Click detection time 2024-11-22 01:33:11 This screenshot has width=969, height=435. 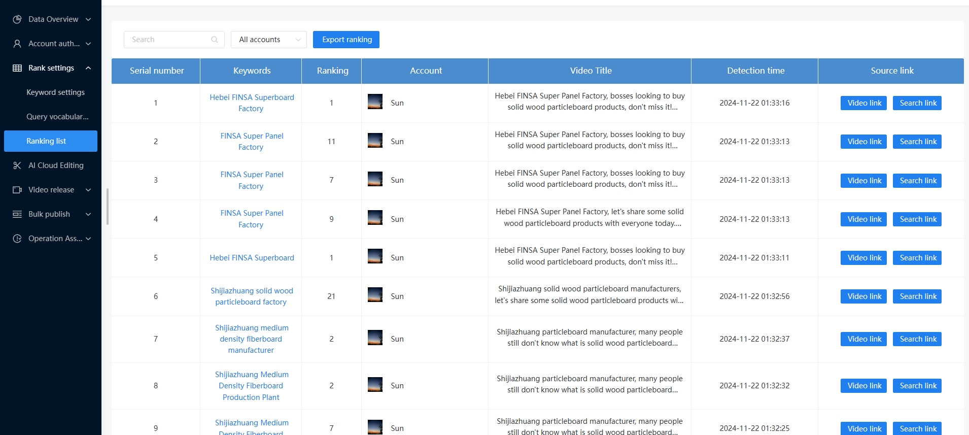coord(754,258)
